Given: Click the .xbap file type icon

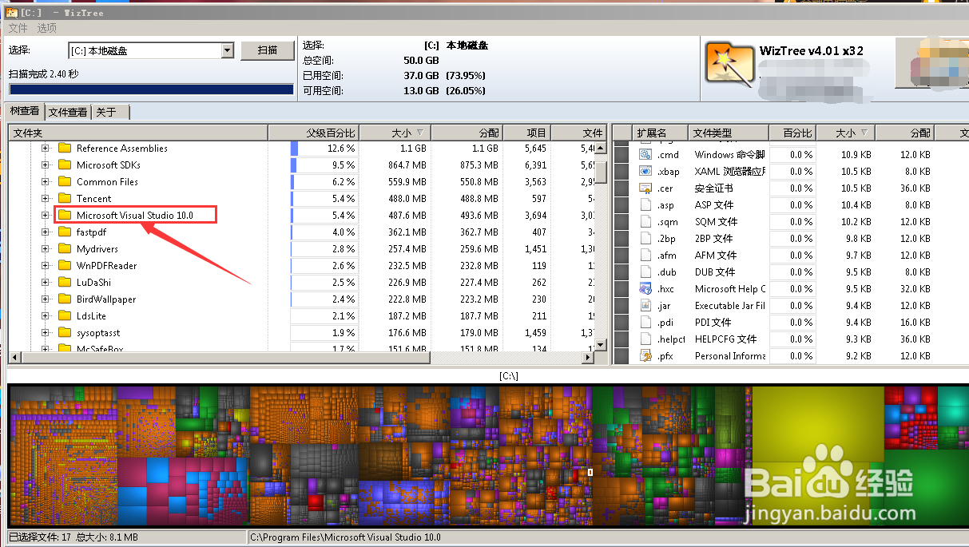Looking at the screenshot, I should [646, 171].
